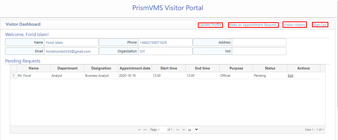Open the rows-per-page dropdown showing 25

tap(193, 130)
